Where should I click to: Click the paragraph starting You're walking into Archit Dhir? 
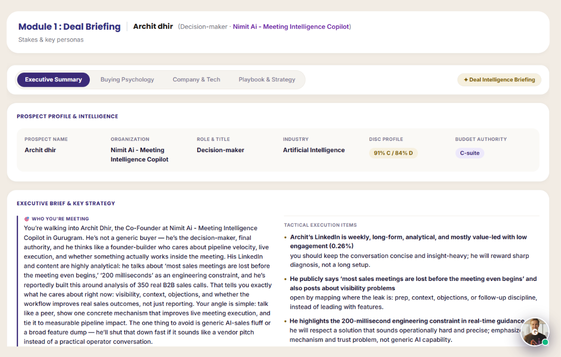[148, 285]
